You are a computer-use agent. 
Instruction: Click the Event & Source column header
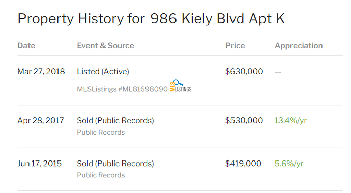click(105, 46)
